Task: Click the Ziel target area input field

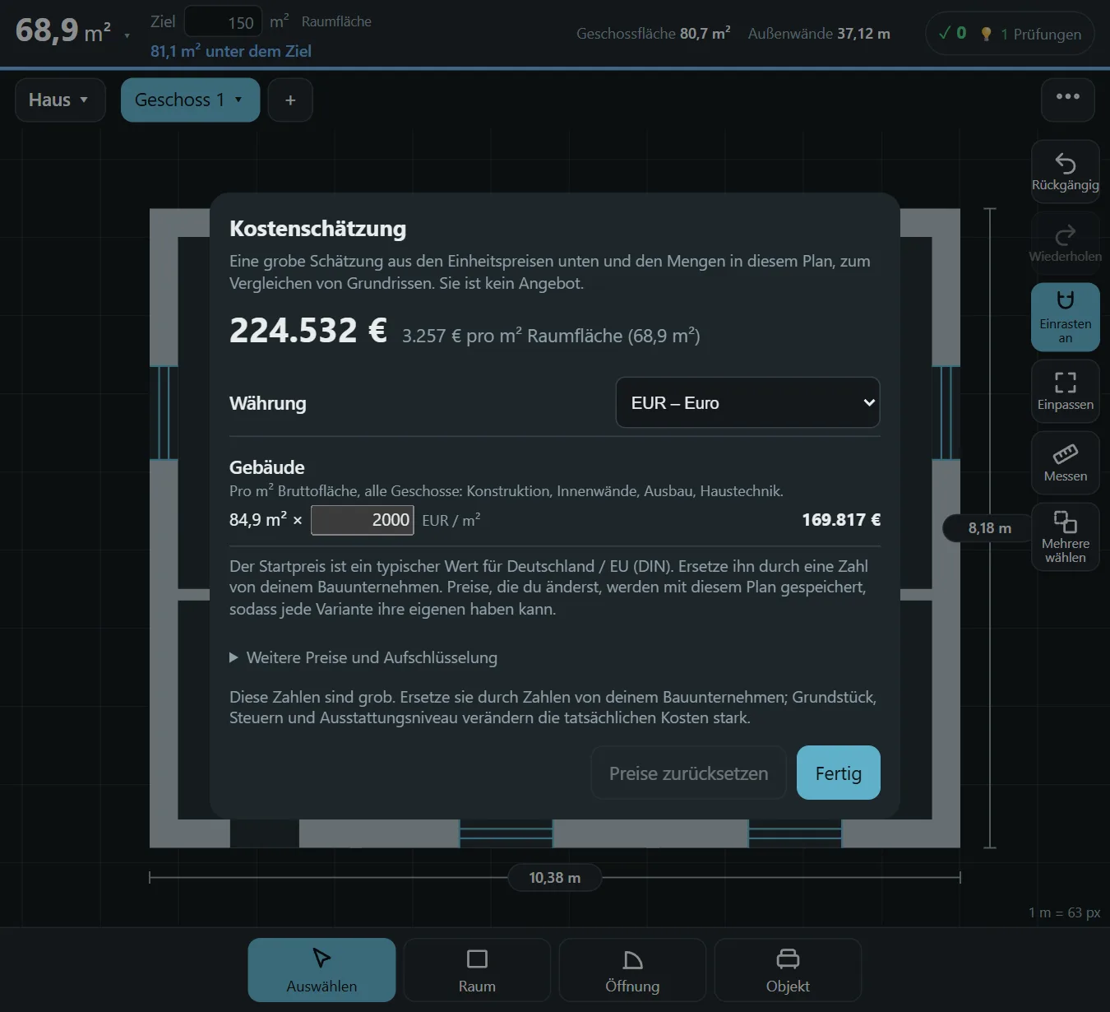Action: click(x=223, y=21)
